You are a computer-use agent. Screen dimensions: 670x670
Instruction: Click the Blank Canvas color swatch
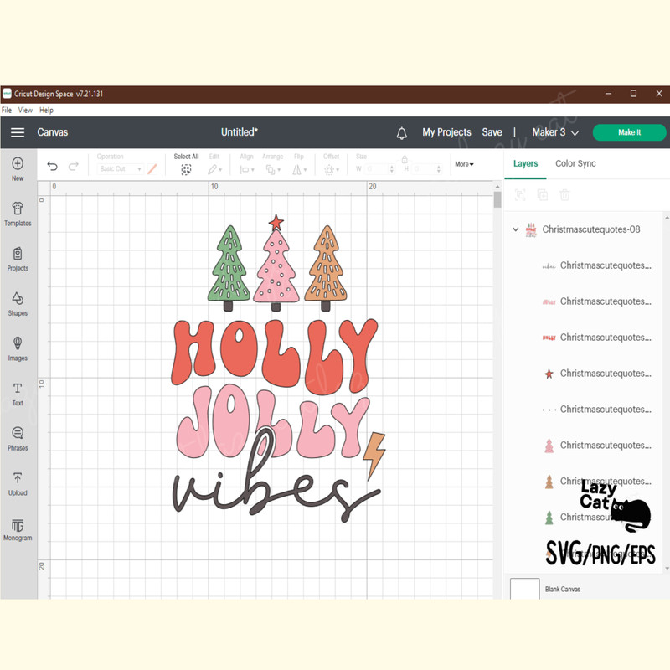pyautogui.click(x=524, y=589)
